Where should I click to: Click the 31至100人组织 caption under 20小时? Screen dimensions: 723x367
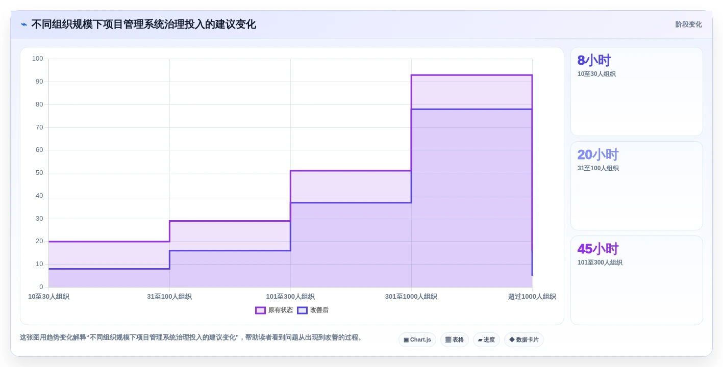pyautogui.click(x=598, y=168)
